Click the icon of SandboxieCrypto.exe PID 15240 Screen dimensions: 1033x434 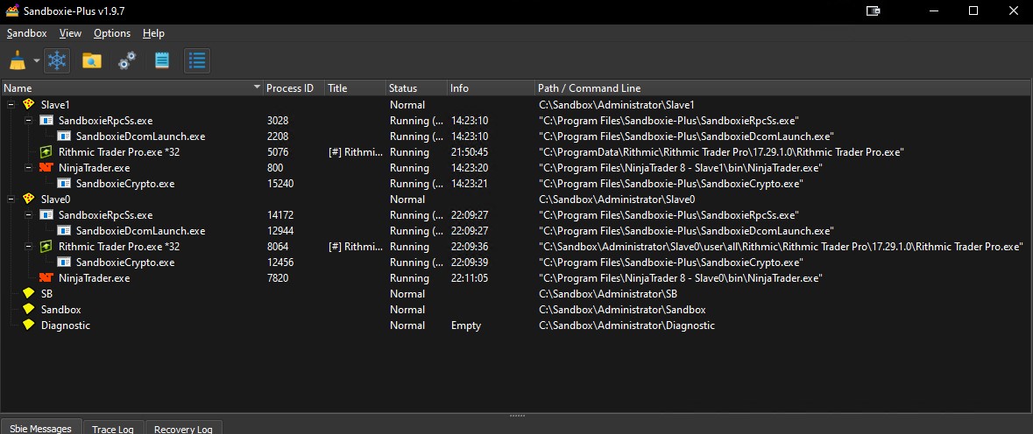64,184
